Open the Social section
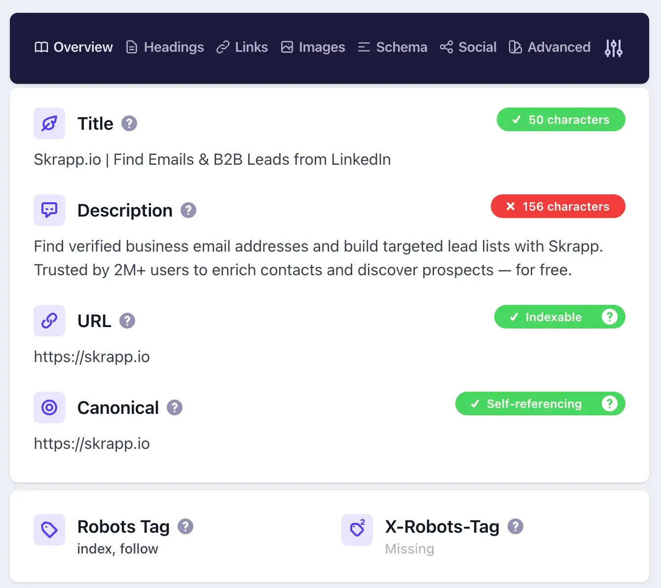Screen dimensions: 661x588 tap(468, 47)
